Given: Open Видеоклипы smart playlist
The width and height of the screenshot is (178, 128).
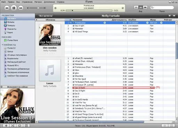Looking at the screenshot, I should [13, 58].
